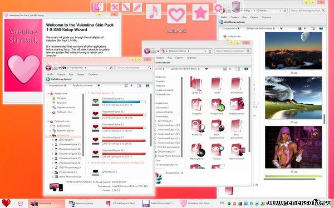
Task: Open Добавить в библиотеку dropdown in the Администратор window
Action: 185,69
